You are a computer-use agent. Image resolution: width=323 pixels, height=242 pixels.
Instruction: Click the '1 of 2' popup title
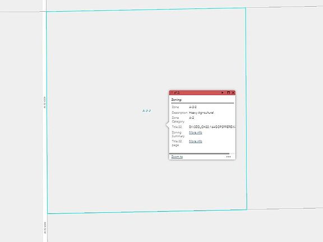pyautogui.click(x=176, y=93)
